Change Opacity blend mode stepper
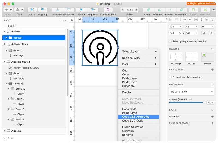This screenshot has width=218, height=143. pyautogui.click(x=190, y=100)
